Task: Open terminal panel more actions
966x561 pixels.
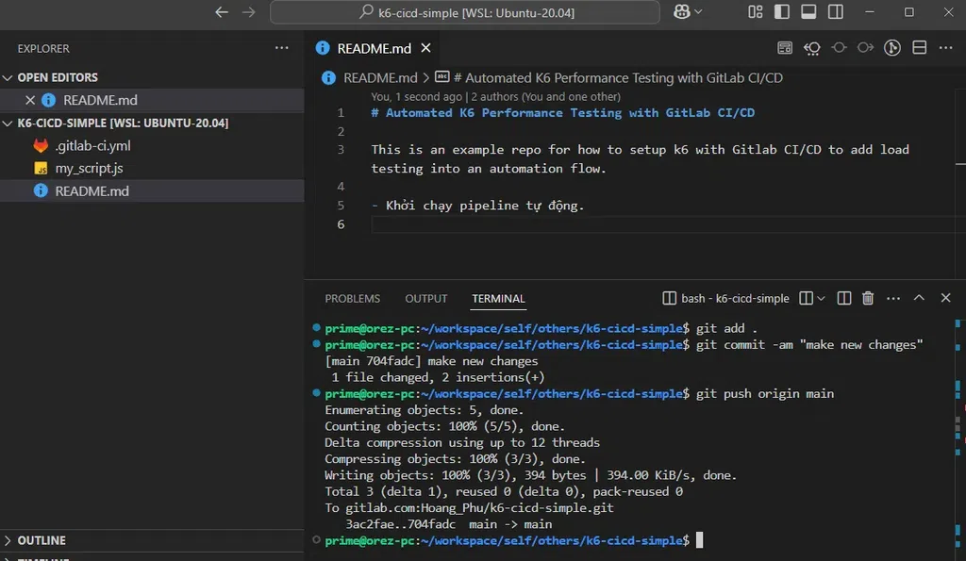Action: coord(893,299)
